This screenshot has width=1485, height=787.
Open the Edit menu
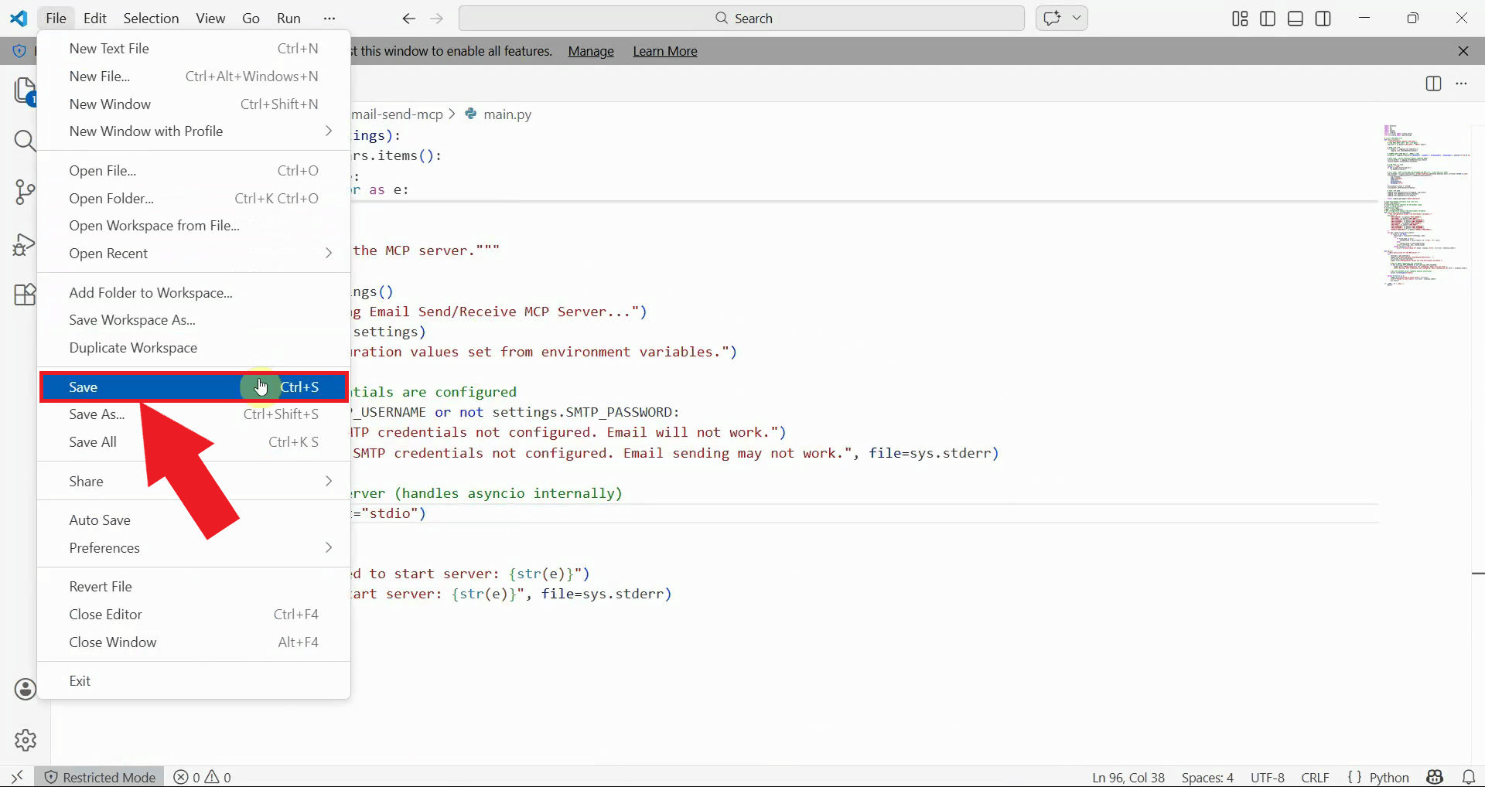pos(94,18)
